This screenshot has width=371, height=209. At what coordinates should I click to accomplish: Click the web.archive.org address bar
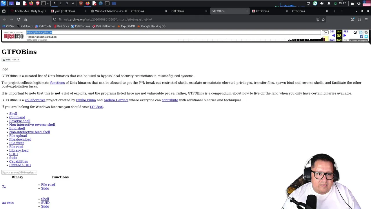(188, 19)
